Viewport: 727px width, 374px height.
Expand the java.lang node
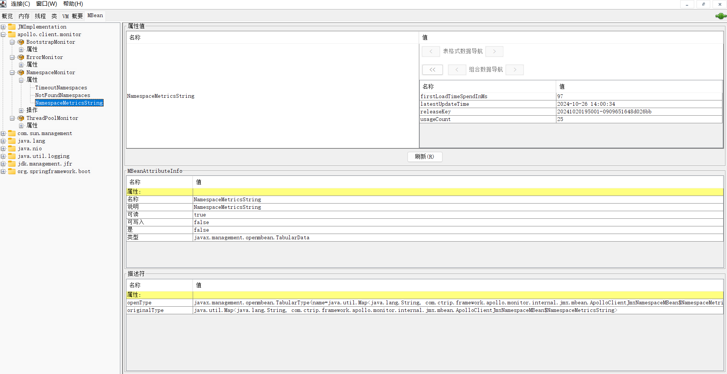point(3,141)
